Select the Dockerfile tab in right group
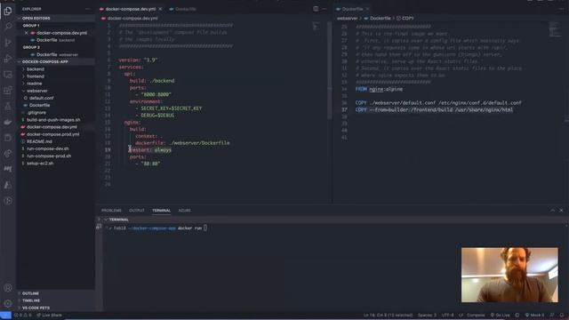This screenshot has width=569, height=320. click(352, 9)
